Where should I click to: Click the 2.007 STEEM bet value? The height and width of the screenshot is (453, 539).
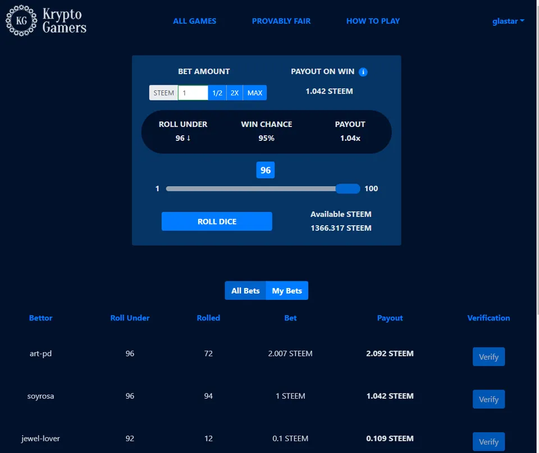click(290, 353)
